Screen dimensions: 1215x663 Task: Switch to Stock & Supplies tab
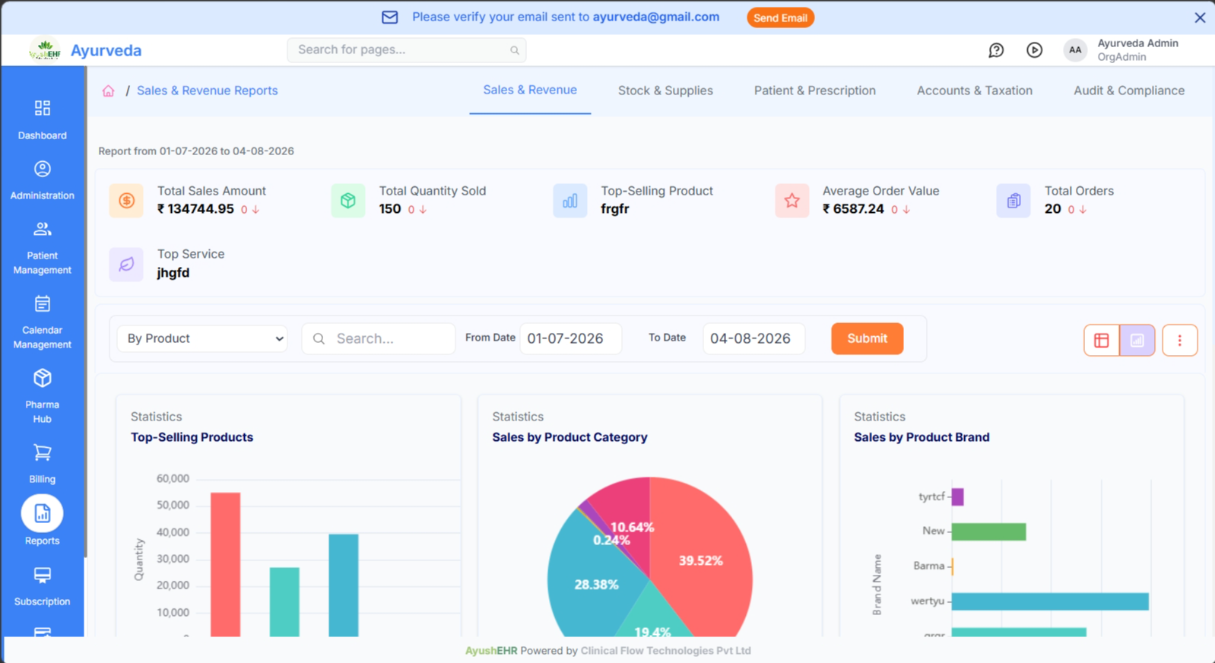click(x=665, y=90)
